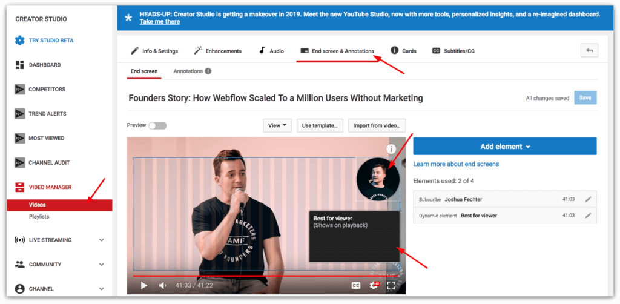Open Dashboard from the sidebar
The width and height of the screenshot is (620, 304).
click(x=45, y=65)
